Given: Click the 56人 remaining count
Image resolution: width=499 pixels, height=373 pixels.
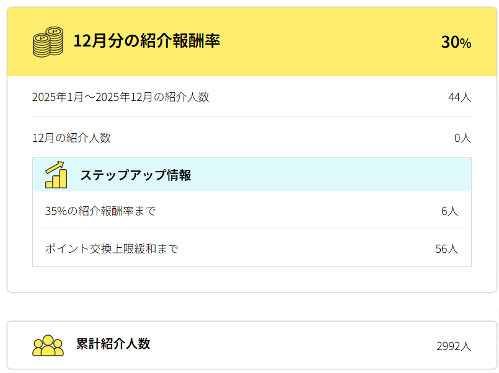Looking at the screenshot, I should pyautogui.click(x=446, y=249).
